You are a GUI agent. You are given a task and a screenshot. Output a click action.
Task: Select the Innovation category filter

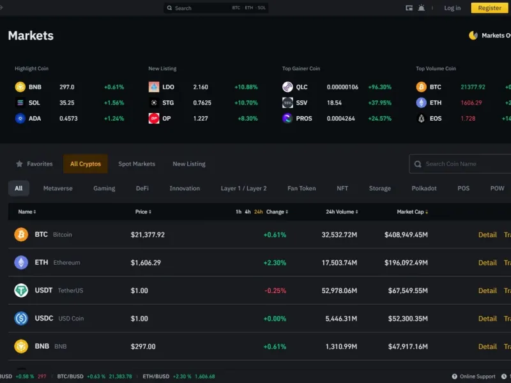coord(185,188)
